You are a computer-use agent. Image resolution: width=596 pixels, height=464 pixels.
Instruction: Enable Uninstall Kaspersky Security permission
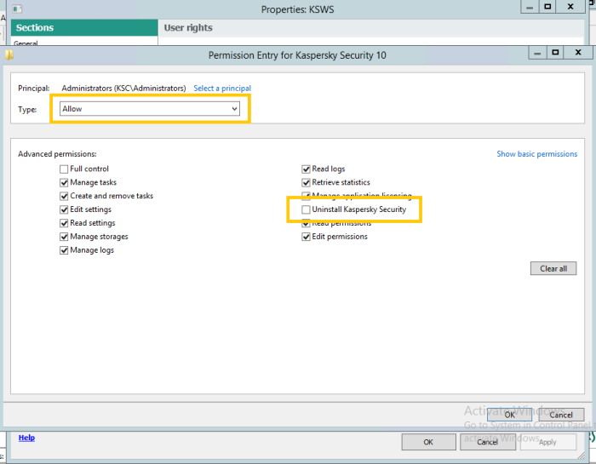(x=306, y=209)
